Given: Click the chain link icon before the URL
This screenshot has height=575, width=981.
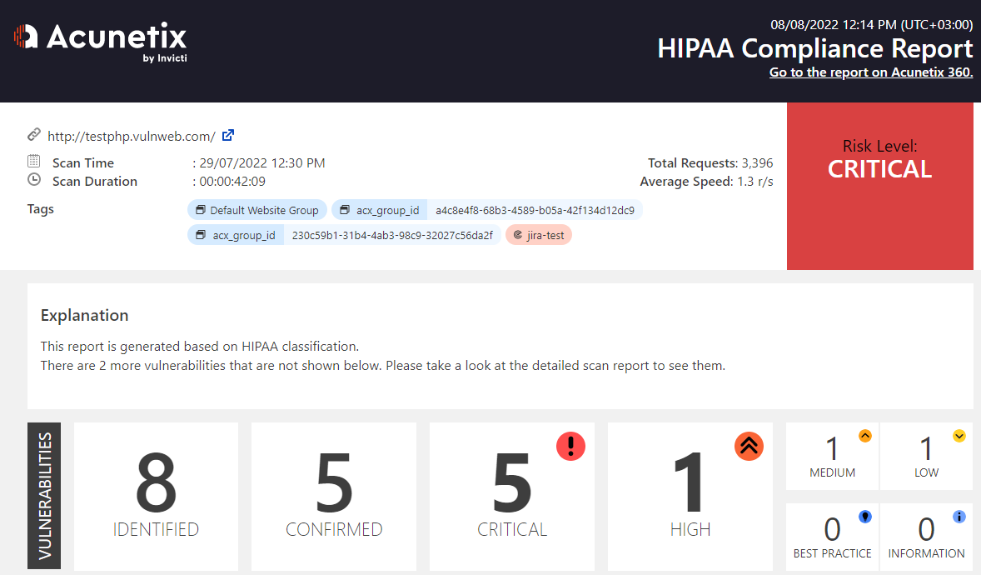Looking at the screenshot, I should coord(34,135).
